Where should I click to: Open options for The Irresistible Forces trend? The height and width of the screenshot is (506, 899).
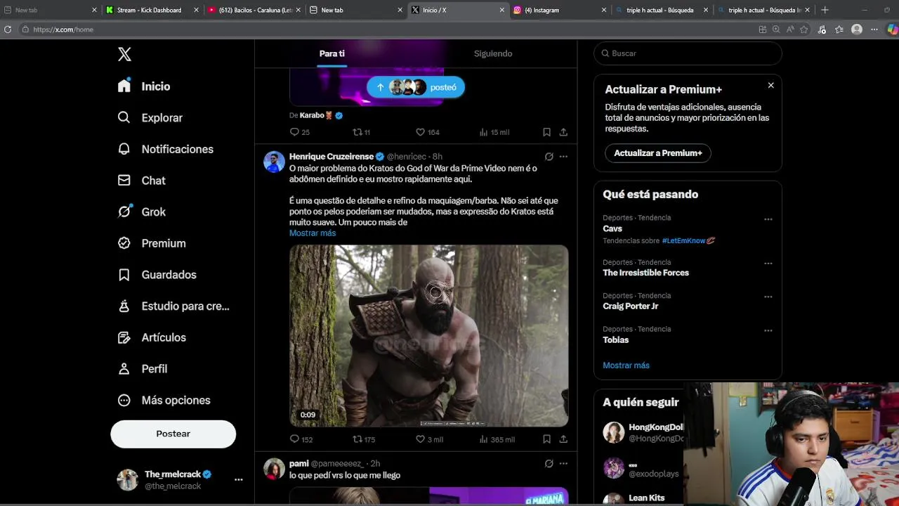coord(768,264)
